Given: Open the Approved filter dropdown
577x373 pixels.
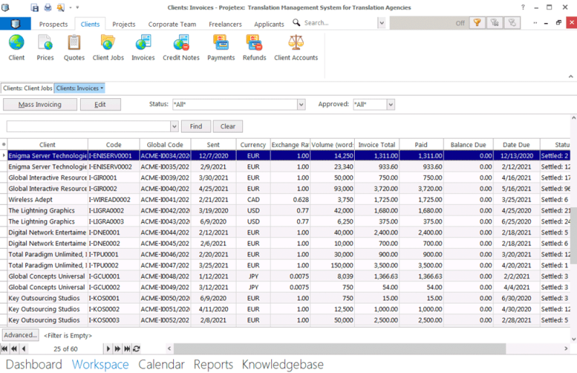Looking at the screenshot, I should [x=390, y=105].
